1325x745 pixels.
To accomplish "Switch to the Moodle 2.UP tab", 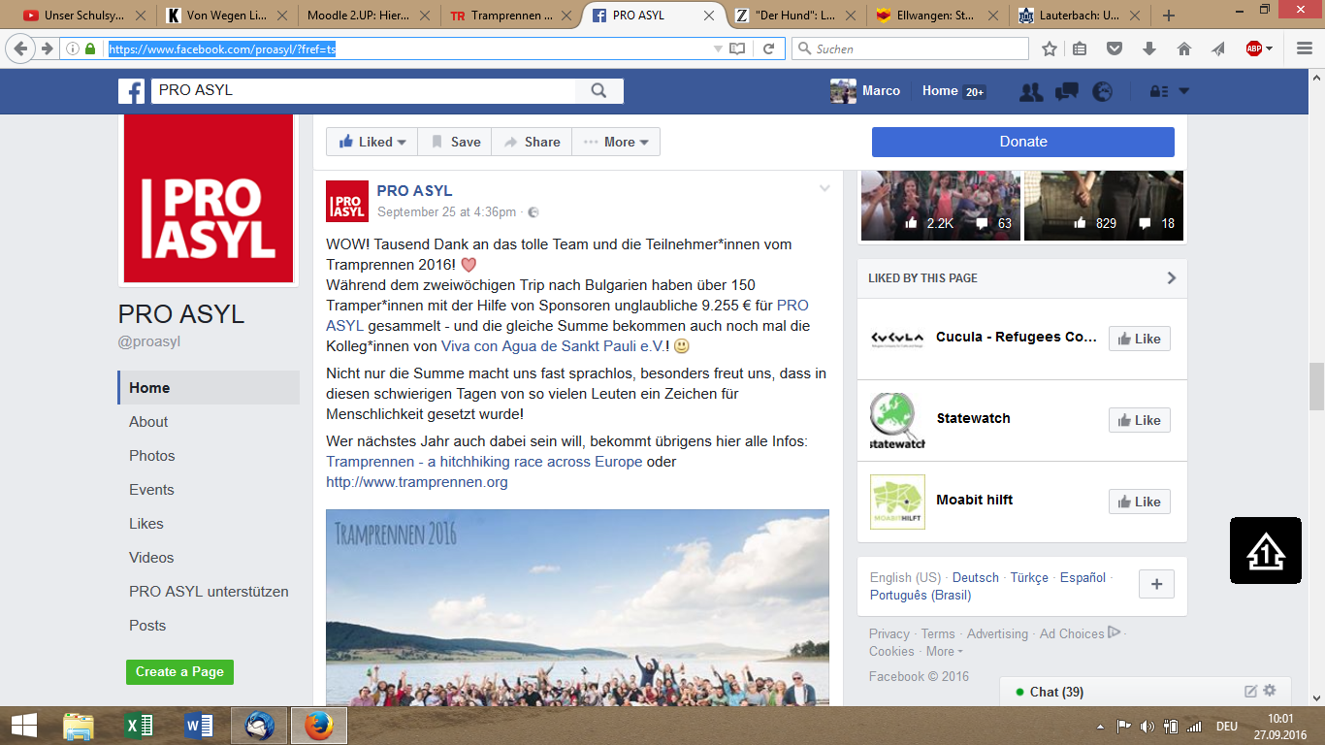I will 371,16.
